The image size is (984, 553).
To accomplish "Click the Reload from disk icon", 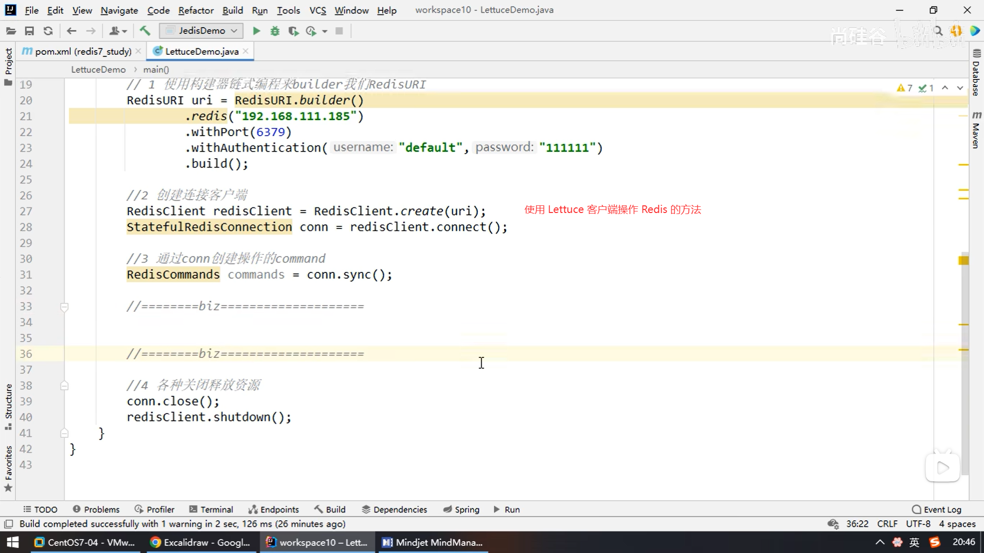I will coord(48,31).
